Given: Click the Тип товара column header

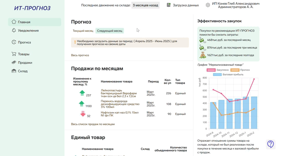Looking at the screenshot, I should pyautogui.click(x=180, y=82).
